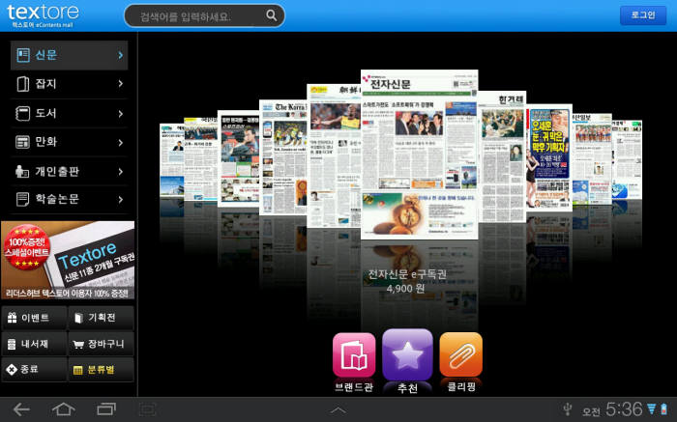Select 신문 in the sidebar menu
The image size is (677, 422).
[x=68, y=55]
